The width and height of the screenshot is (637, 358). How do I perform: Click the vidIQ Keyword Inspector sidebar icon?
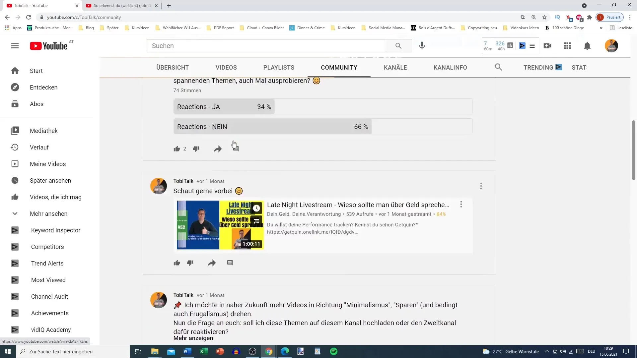pyautogui.click(x=15, y=230)
